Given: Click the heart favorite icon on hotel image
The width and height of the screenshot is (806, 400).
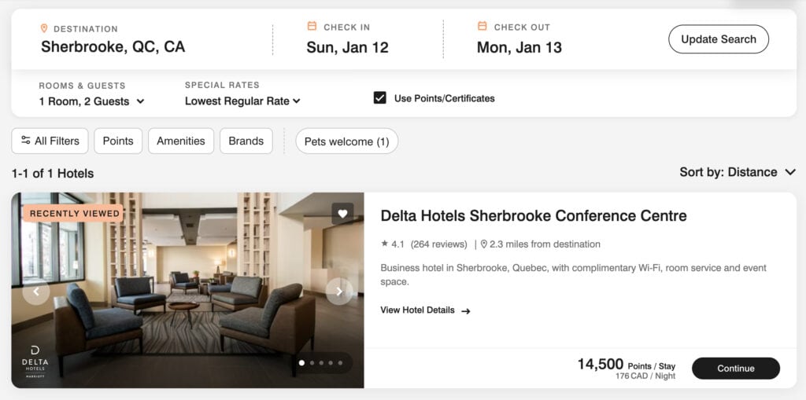Looking at the screenshot, I should pyautogui.click(x=342, y=213).
